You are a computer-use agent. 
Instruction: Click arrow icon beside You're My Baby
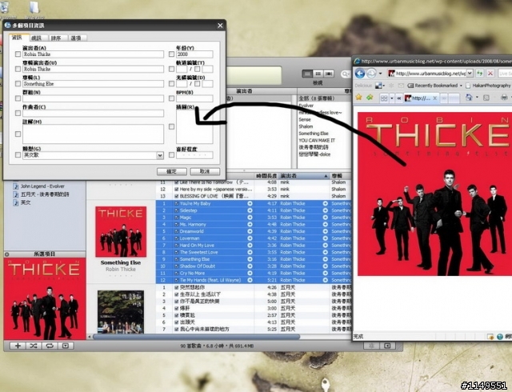tap(250, 203)
